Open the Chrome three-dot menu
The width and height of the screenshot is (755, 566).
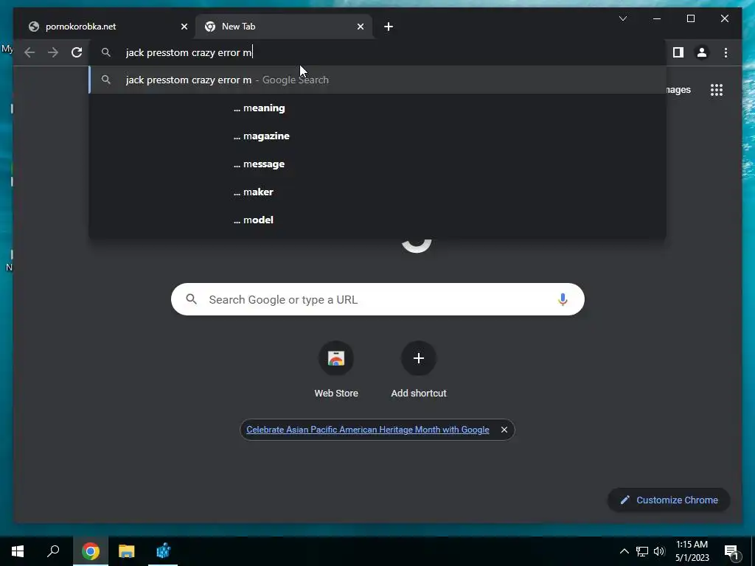point(726,52)
